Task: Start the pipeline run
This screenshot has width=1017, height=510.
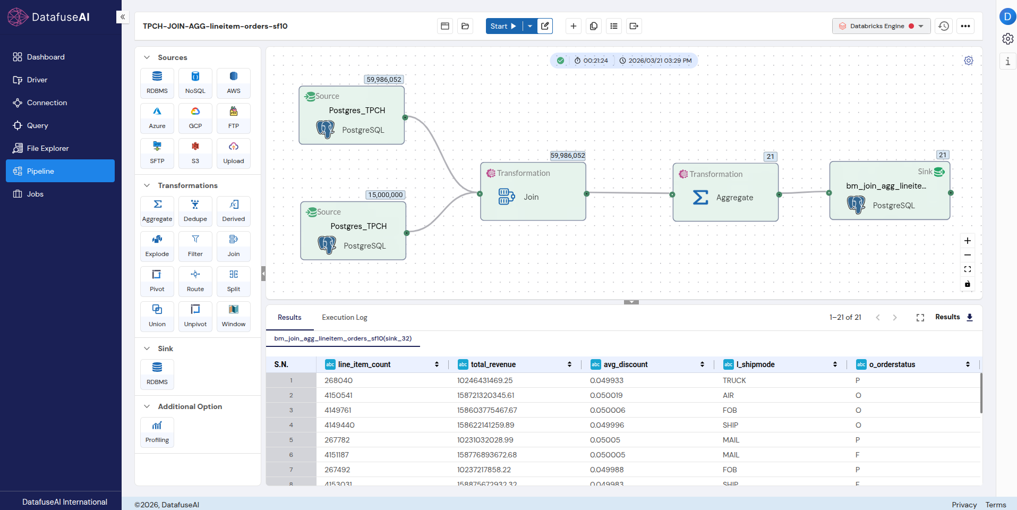Action: (x=503, y=26)
